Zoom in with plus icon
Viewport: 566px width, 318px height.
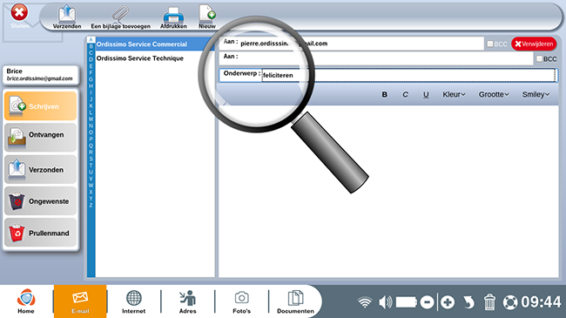(x=448, y=302)
